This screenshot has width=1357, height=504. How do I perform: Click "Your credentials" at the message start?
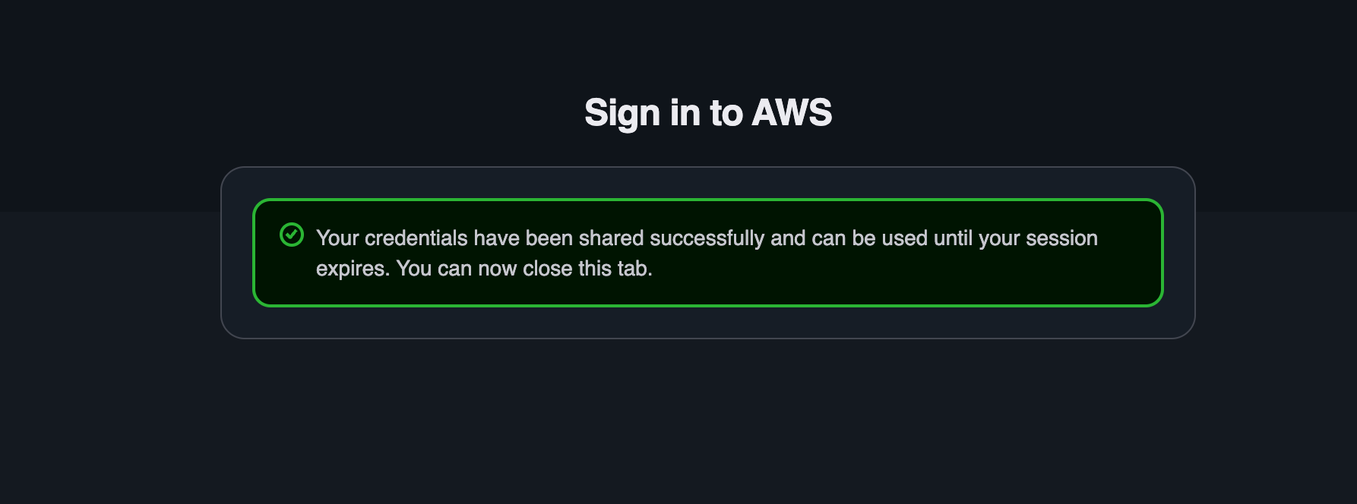coord(391,238)
